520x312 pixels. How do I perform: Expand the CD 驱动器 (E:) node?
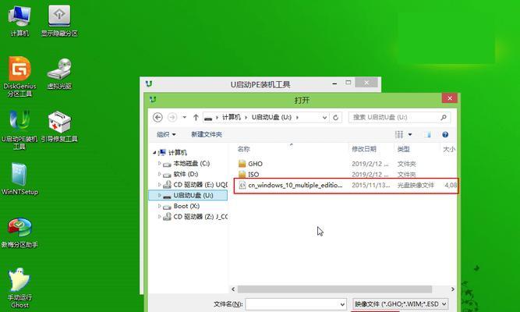(159, 185)
